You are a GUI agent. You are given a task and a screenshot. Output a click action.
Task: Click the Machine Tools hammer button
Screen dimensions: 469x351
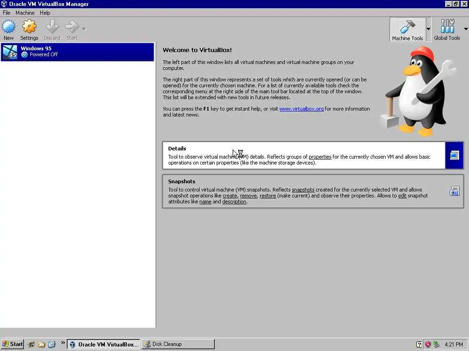407,29
